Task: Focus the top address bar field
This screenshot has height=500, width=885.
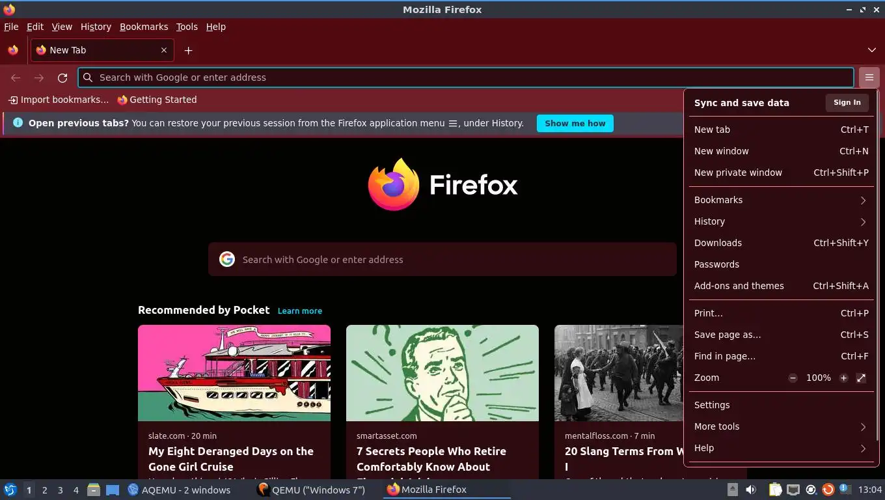Action: 466,77
